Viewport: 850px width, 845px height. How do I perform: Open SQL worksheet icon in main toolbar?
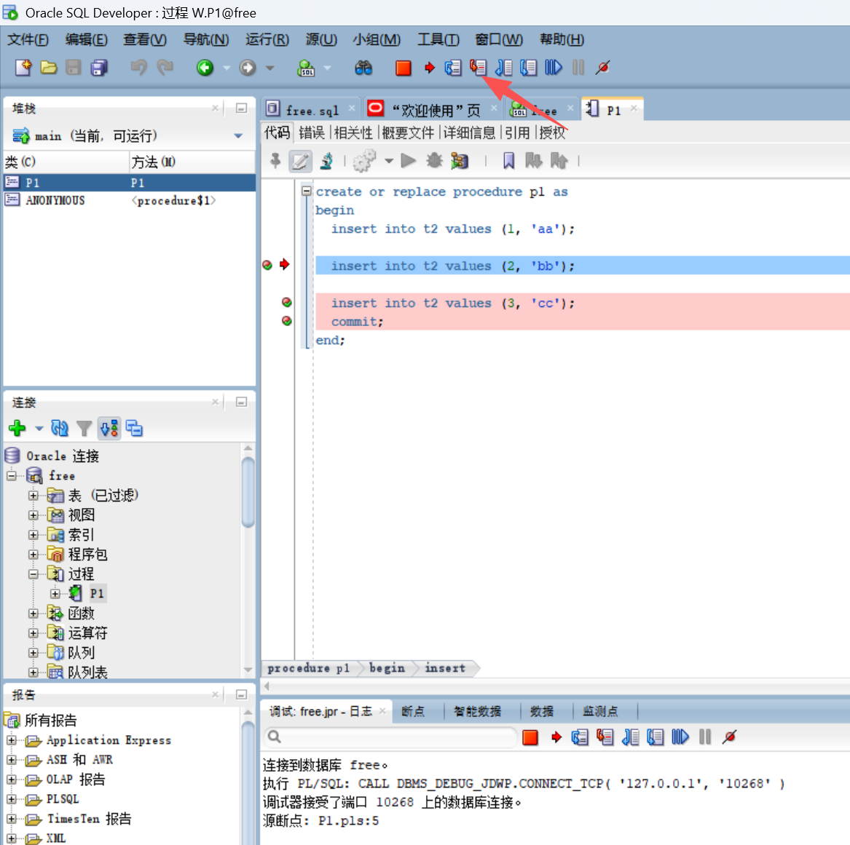click(307, 68)
